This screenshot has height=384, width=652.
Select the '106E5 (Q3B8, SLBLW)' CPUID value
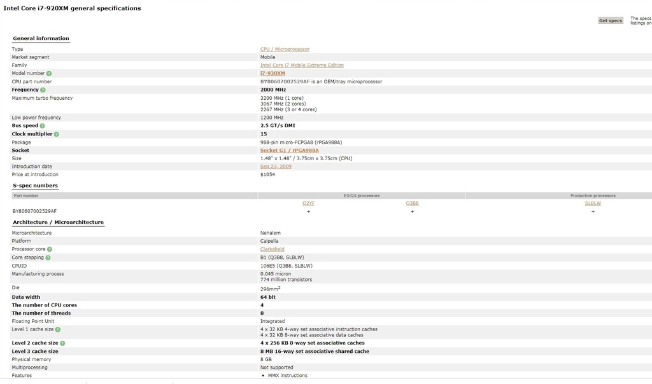[x=287, y=266]
